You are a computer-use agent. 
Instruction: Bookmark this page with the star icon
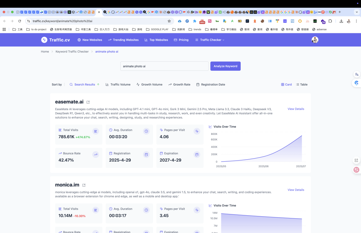point(169,21)
